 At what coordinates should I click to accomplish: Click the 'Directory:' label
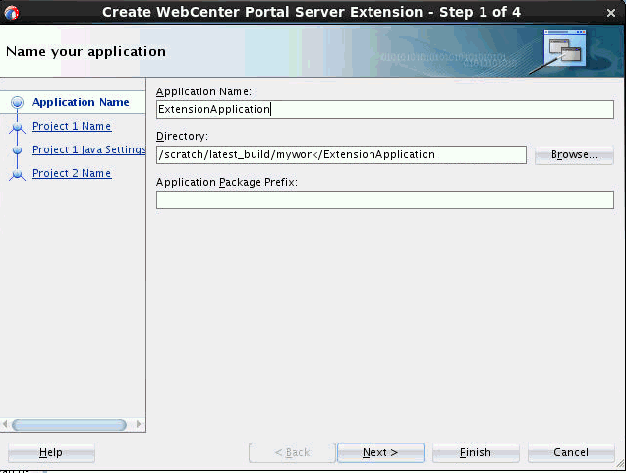coord(182,136)
